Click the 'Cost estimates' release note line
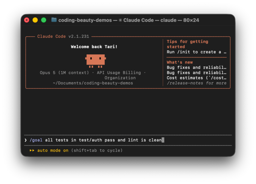Screen dimensions: 256x184 pyautogui.click(x=197, y=78)
